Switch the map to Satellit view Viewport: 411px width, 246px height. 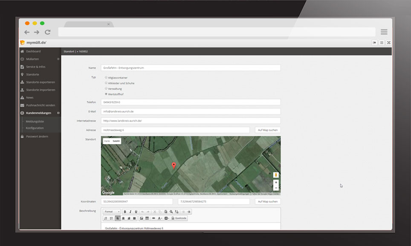click(116, 141)
